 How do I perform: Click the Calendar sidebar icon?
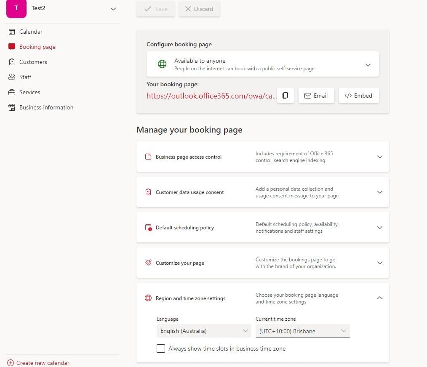(12, 32)
